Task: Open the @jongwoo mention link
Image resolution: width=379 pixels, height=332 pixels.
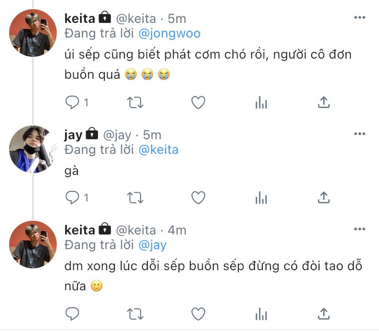Action: coord(169,33)
